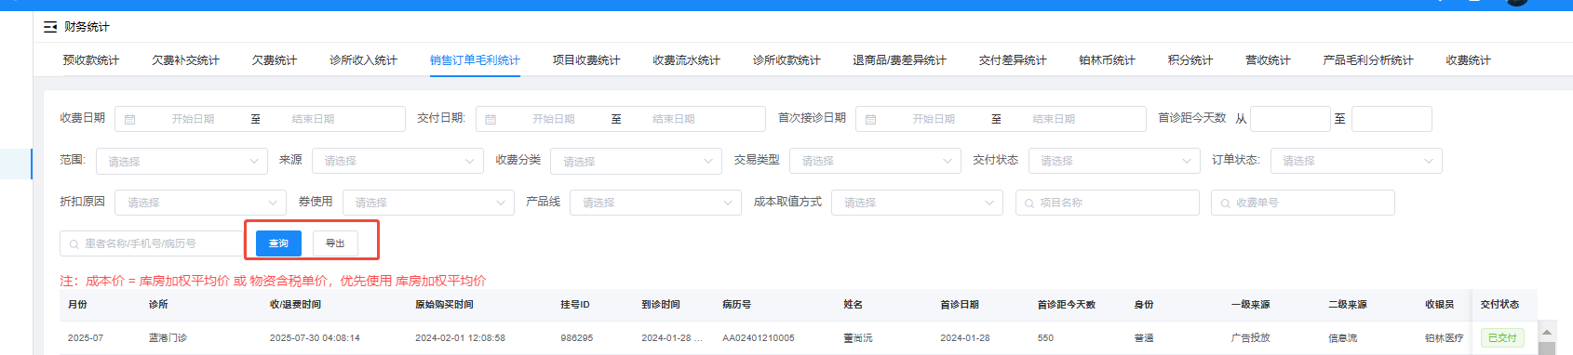Set 交付日期 end date field
Image resolution: width=1573 pixels, height=355 pixels.
click(674, 120)
